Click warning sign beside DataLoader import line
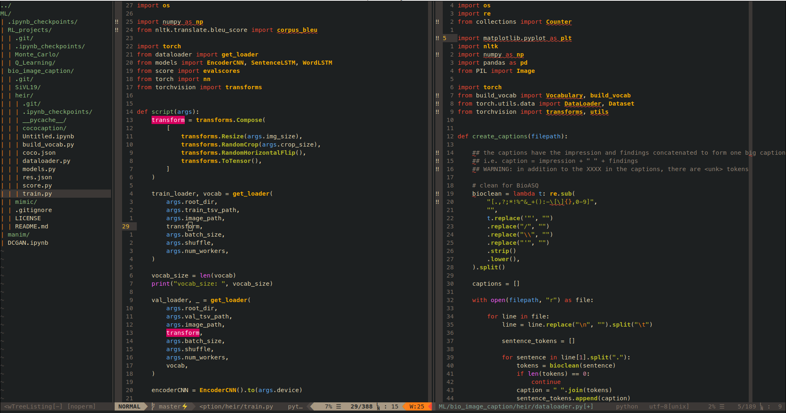The height and width of the screenshot is (413, 786). [x=437, y=104]
